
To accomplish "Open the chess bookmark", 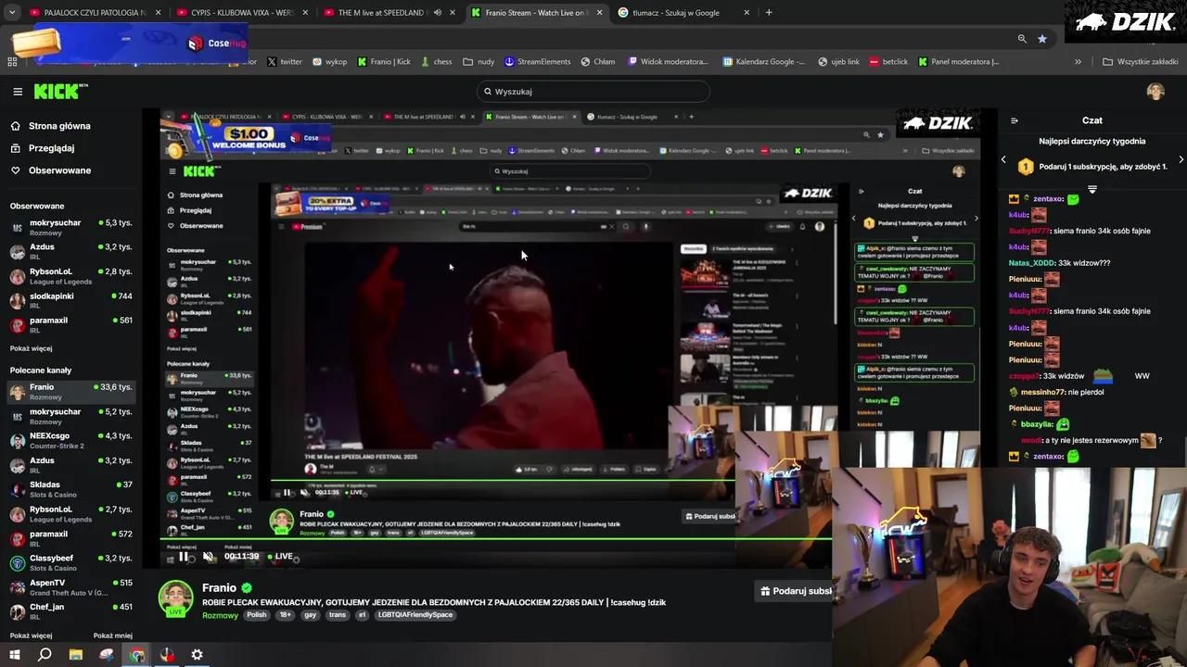I will click(x=436, y=62).
